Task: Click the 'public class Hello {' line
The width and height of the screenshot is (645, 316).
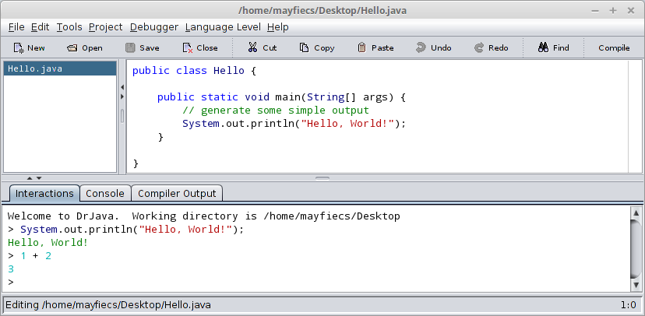Action: tap(194, 71)
